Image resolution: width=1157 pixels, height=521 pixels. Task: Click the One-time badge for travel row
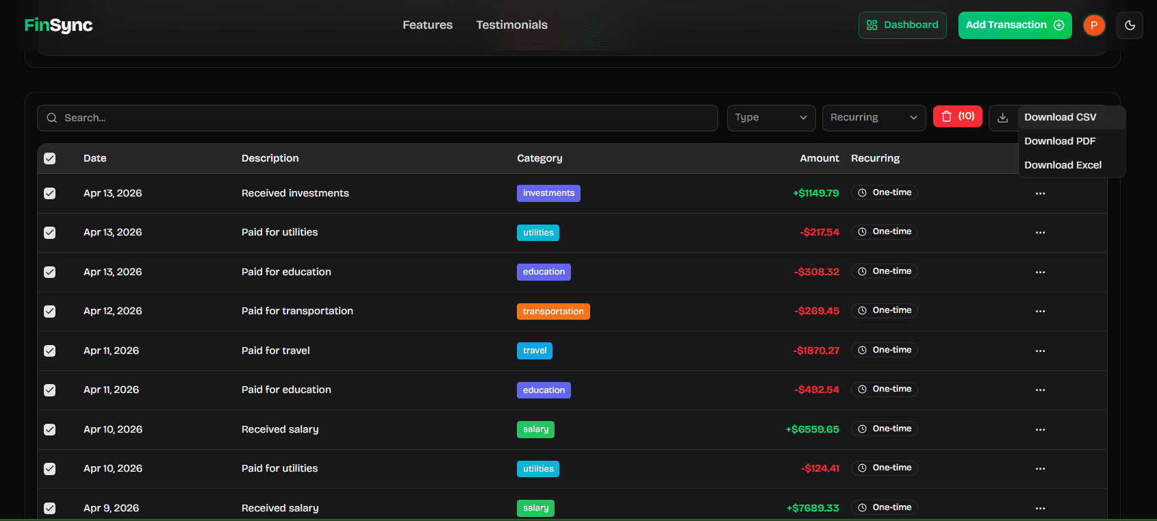point(885,350)
